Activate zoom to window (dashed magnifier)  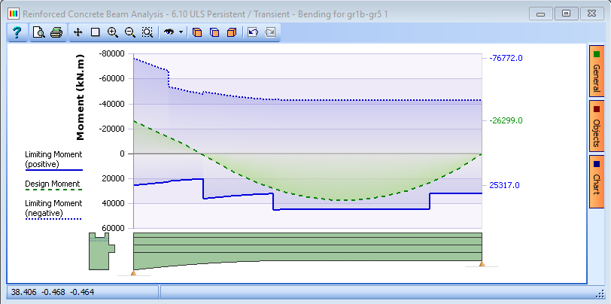point(147,32)
